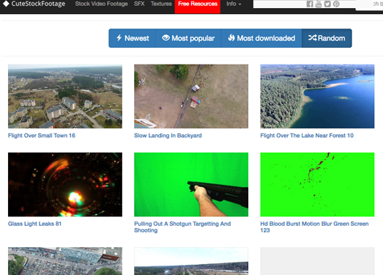Open the Twitter social icon

327,4
